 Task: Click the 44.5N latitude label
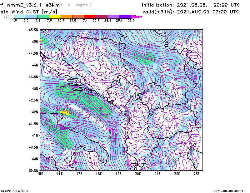[33, 53]
